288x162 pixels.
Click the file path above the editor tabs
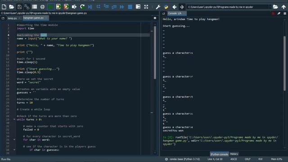(x=44, y=13)
